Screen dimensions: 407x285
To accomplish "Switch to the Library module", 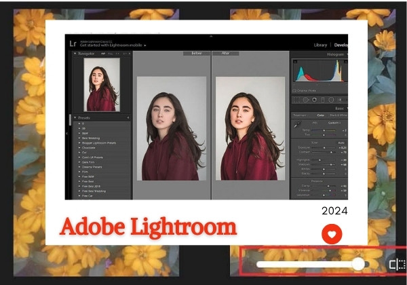I will pos(320,45).
